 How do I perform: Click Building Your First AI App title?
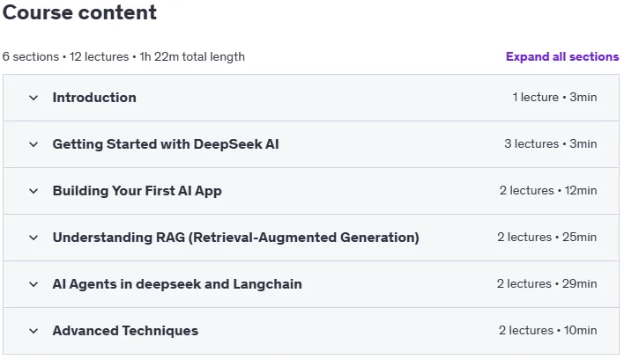137,191
